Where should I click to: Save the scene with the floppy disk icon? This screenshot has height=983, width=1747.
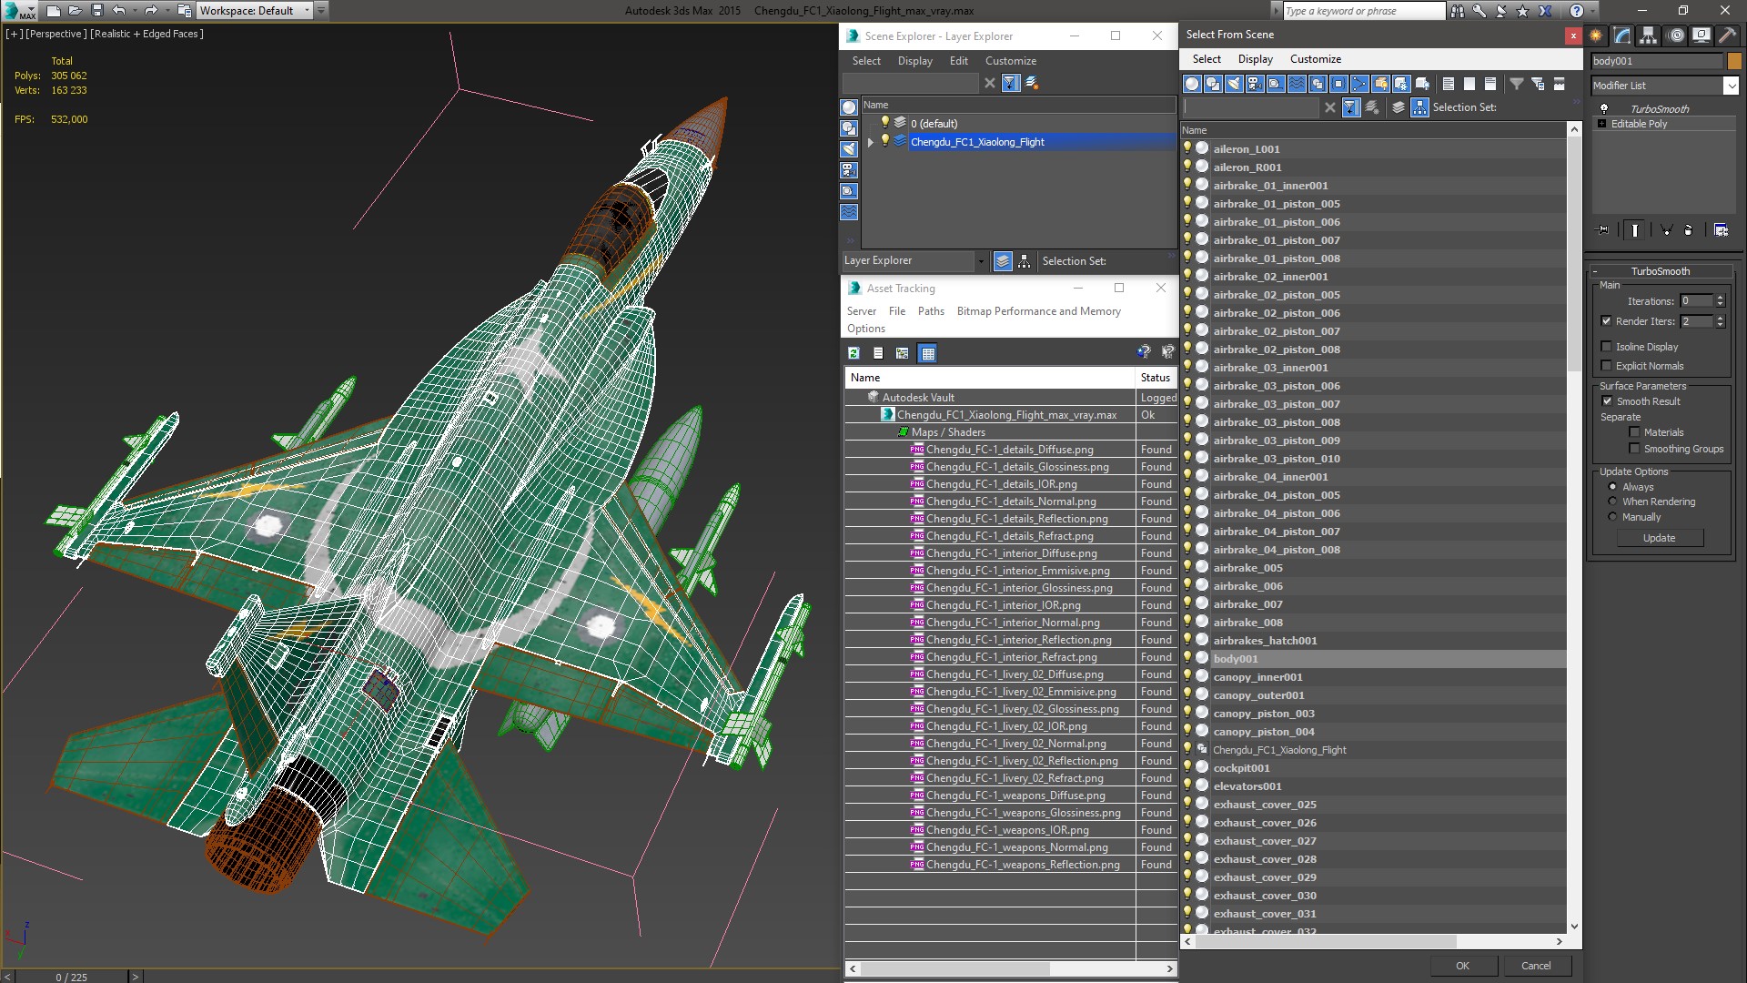[96, 11]
